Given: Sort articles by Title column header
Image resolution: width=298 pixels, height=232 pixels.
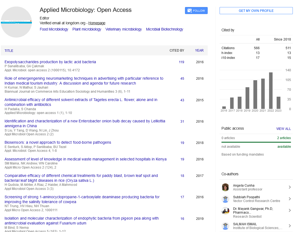Looking at the screenshot, I should point(9,51).
